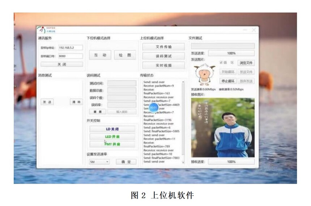The height and width of the screenshot is (206, 311).
Task: Toggle the LED 开启 switch button
Action: pyautogui.click(x=112, y=136)
